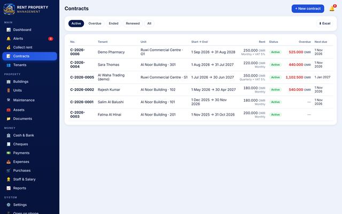Click the Assets toolbox icon

click(x=9, y=110)
